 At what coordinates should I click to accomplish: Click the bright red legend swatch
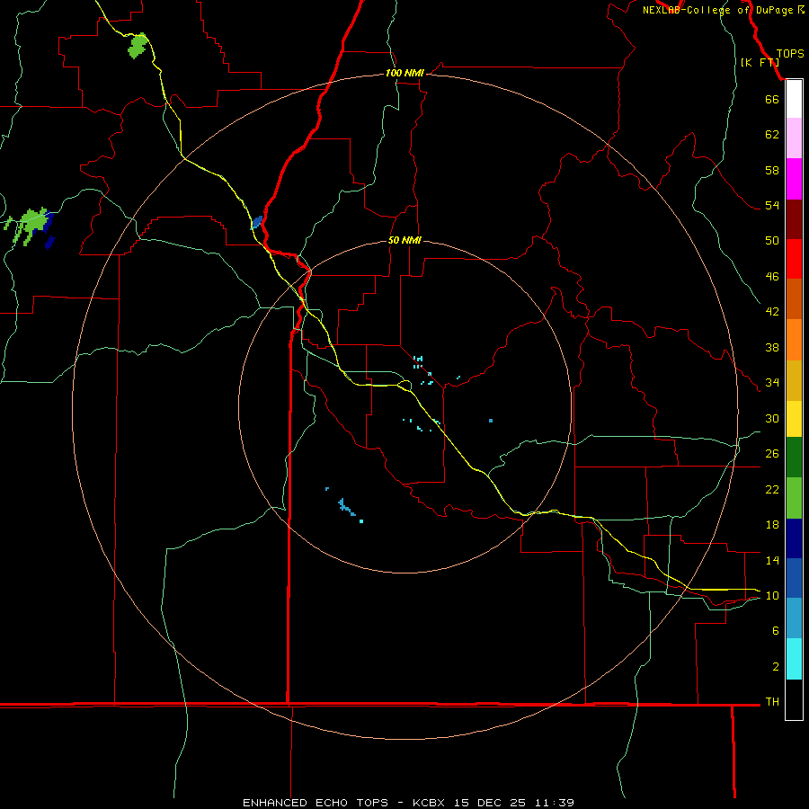794,259
